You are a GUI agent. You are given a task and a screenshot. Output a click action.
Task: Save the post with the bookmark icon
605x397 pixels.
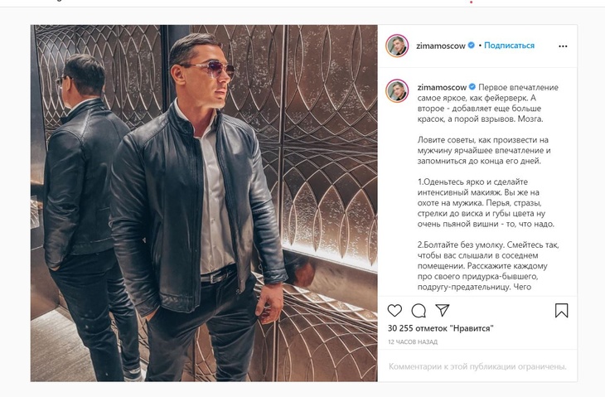pos(561,310)
